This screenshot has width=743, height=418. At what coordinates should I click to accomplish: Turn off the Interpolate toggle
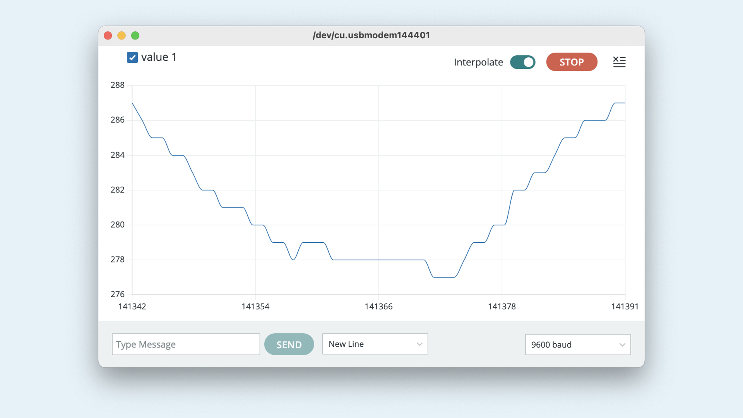point(522,62)
